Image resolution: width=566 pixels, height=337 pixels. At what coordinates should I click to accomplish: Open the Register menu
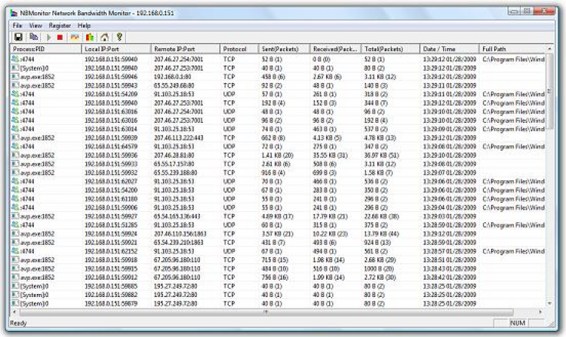60,26
